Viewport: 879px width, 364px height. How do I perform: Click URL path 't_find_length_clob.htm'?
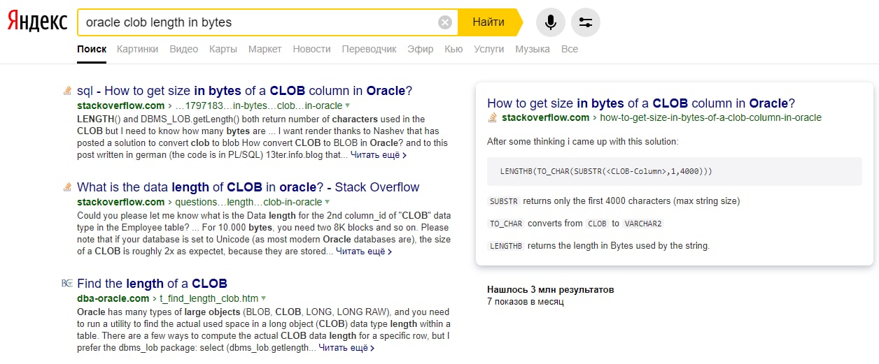coord(209,298)
